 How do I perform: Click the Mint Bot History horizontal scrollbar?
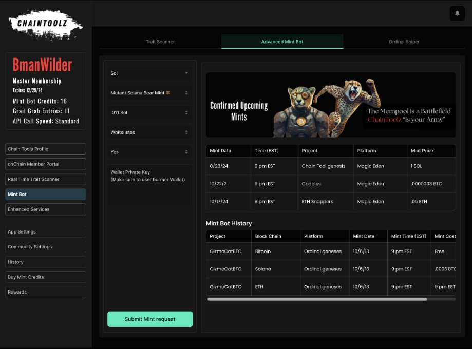(x=317, y=299)
